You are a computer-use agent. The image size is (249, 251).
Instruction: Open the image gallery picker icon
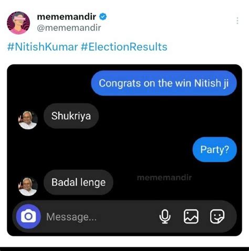click(191, 216)
